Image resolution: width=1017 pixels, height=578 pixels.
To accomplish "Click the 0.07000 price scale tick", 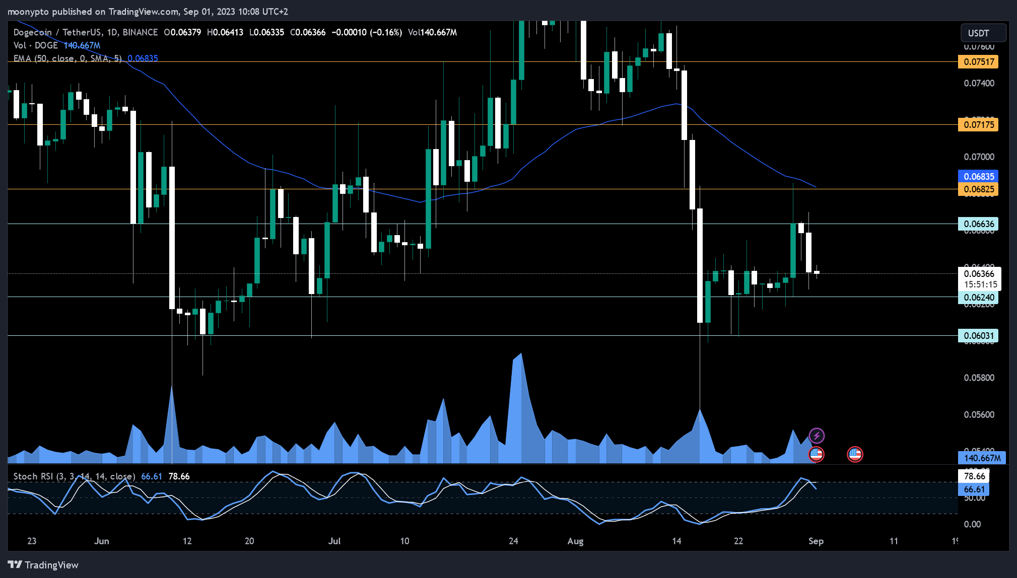I will (x=979, y=157).
